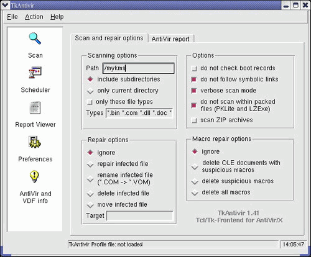311x257 pixels.
Task: Open the File menu
Action: [12, 17]
